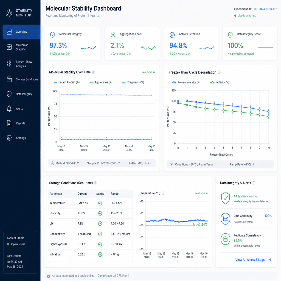
Task: Click the Aggregation Level sparkline
Action: point(148,48)
